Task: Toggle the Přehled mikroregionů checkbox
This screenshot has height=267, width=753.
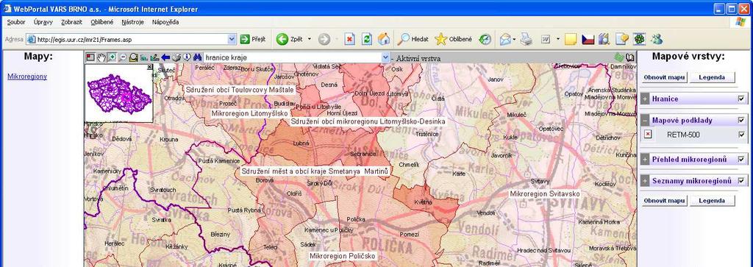Action: point(741,159)
